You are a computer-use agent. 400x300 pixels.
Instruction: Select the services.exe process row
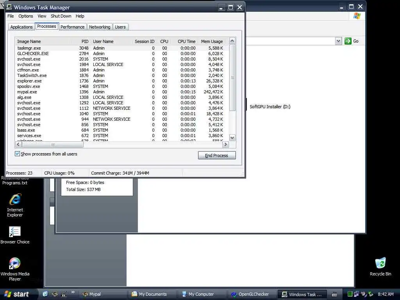pyautogui.click(x=121, y=136)
